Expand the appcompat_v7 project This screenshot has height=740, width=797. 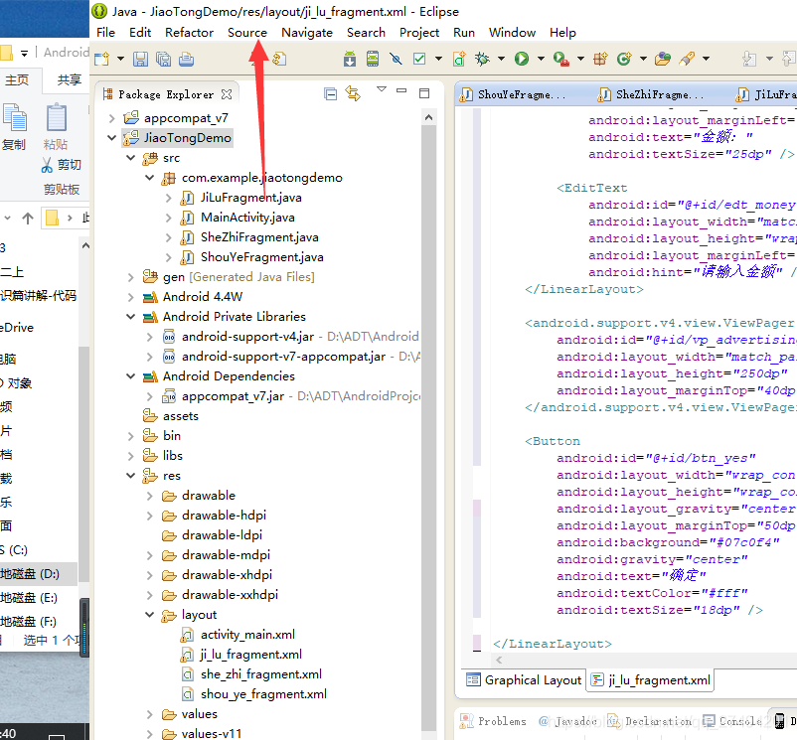click(112, 118)
